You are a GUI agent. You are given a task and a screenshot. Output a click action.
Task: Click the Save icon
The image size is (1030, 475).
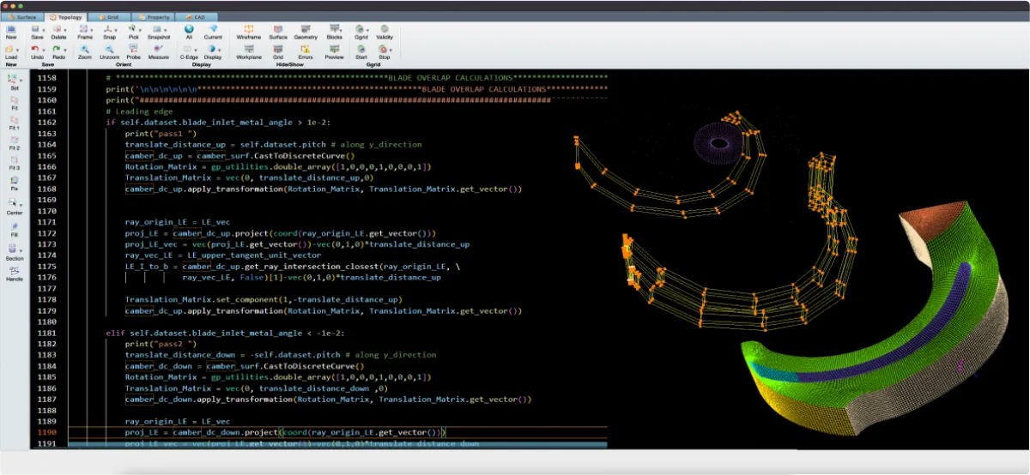(36, 28)
